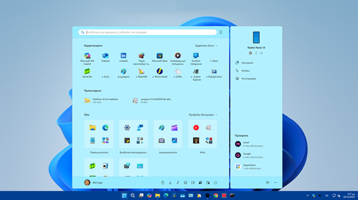Click the Power button in Start footer
Screen dimensions: 358x200
click(x=215, y=183)
